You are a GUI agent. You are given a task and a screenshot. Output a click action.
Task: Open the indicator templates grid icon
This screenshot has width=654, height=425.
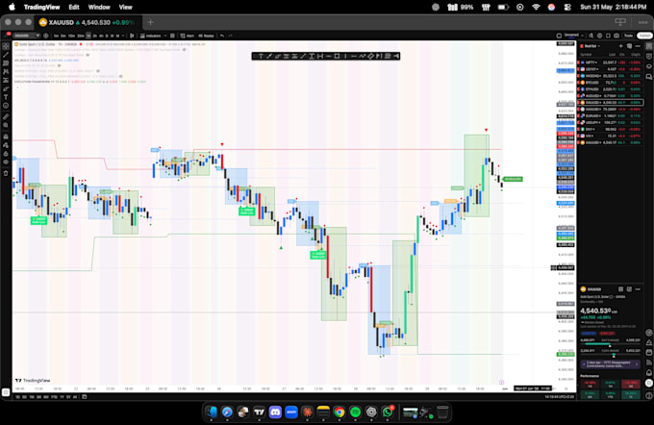coord(172,36)
